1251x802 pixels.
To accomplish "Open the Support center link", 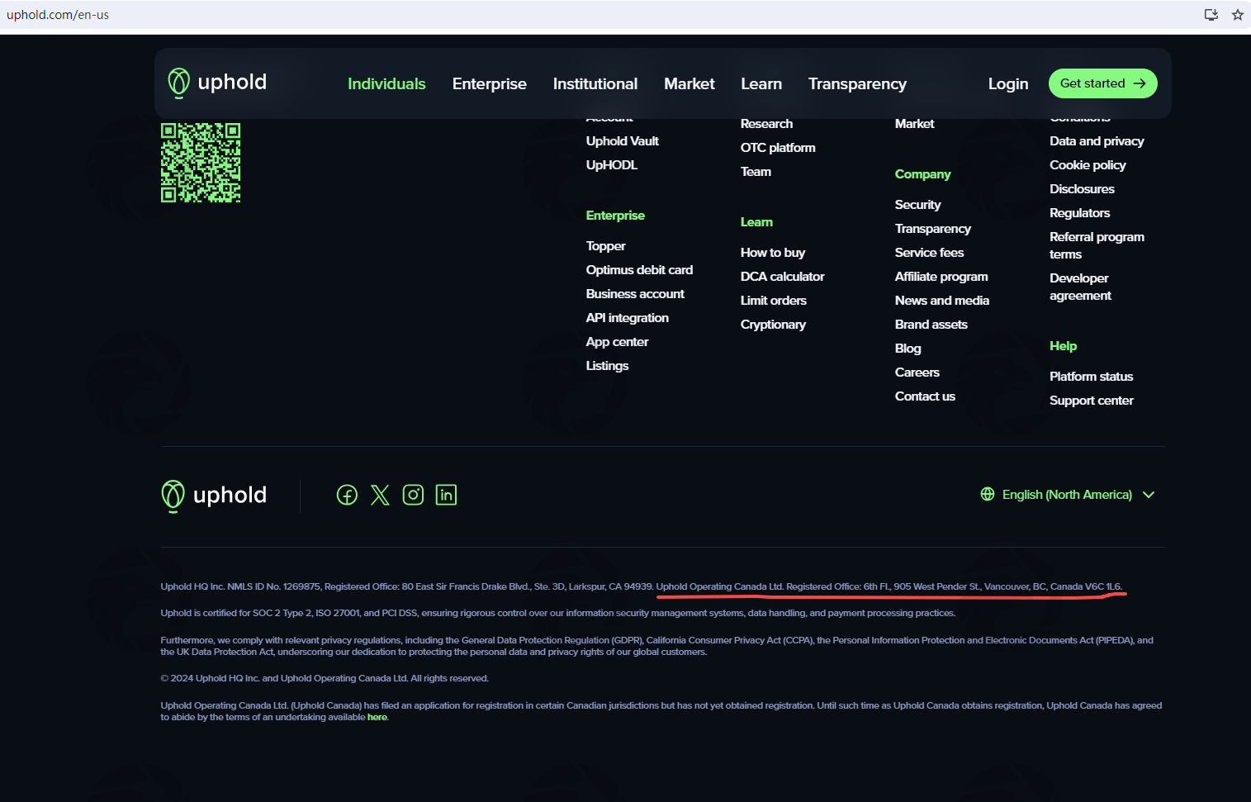I will [1091, 401].
